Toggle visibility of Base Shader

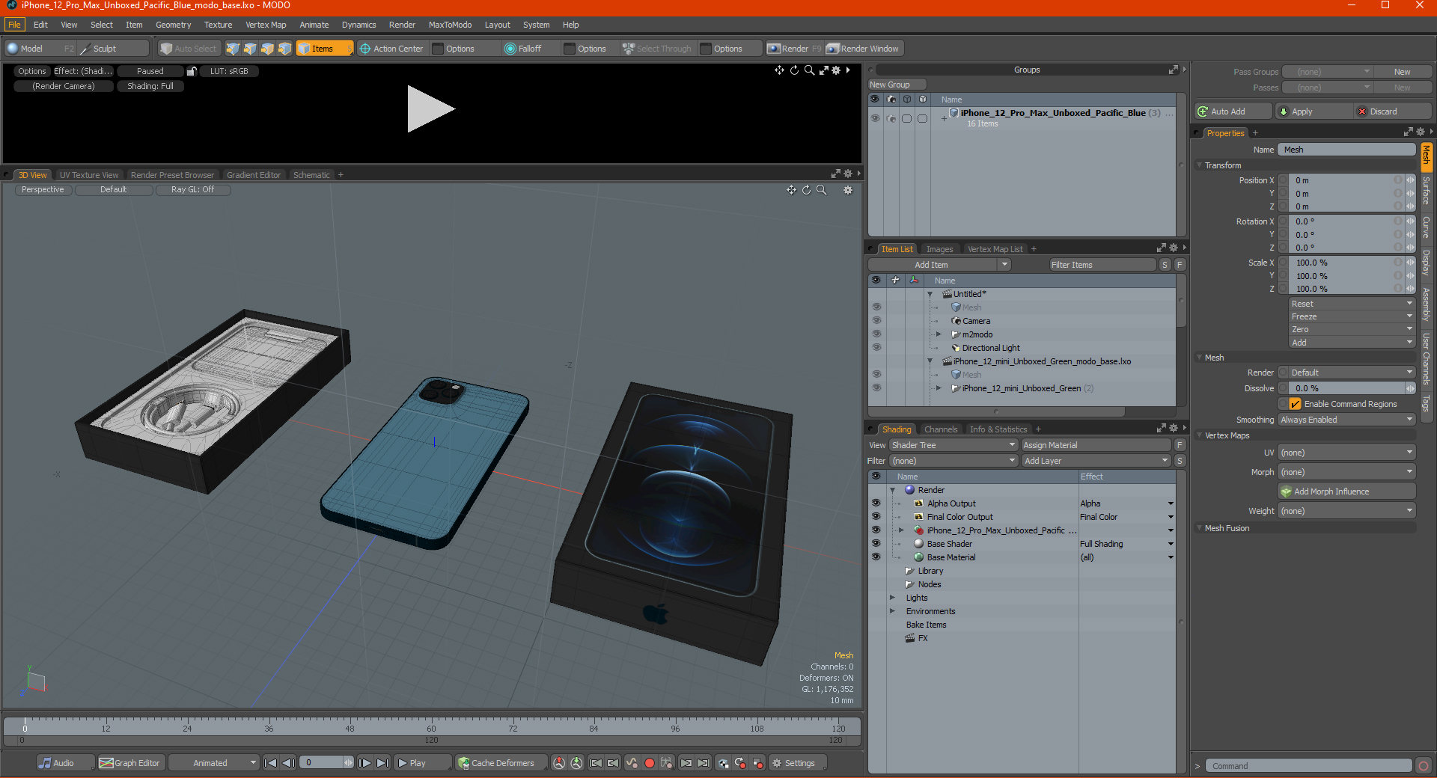[x=876, y=544]
